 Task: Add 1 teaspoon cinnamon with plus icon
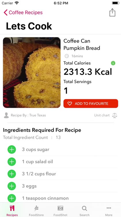12,198
